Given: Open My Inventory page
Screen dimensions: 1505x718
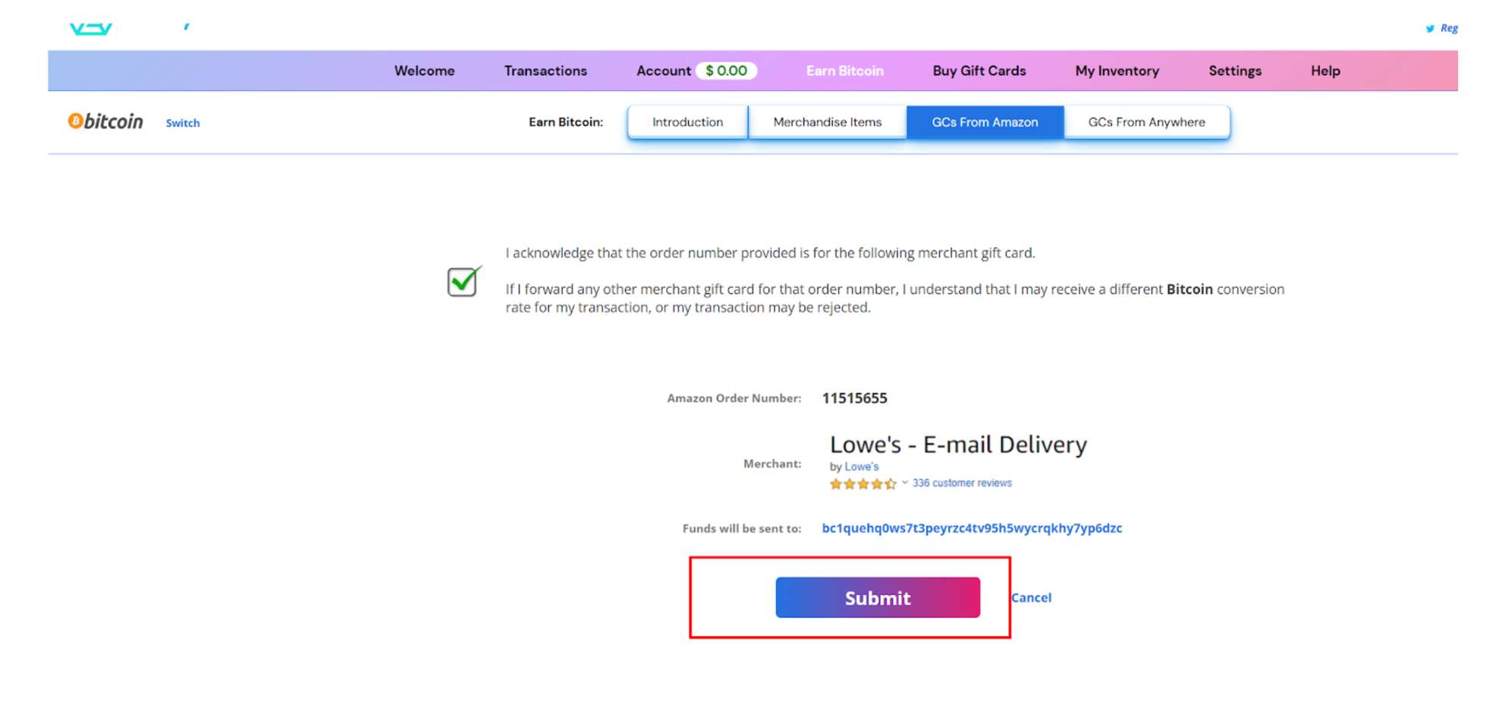Looking at the screenshot, I should pos(1117,71).
